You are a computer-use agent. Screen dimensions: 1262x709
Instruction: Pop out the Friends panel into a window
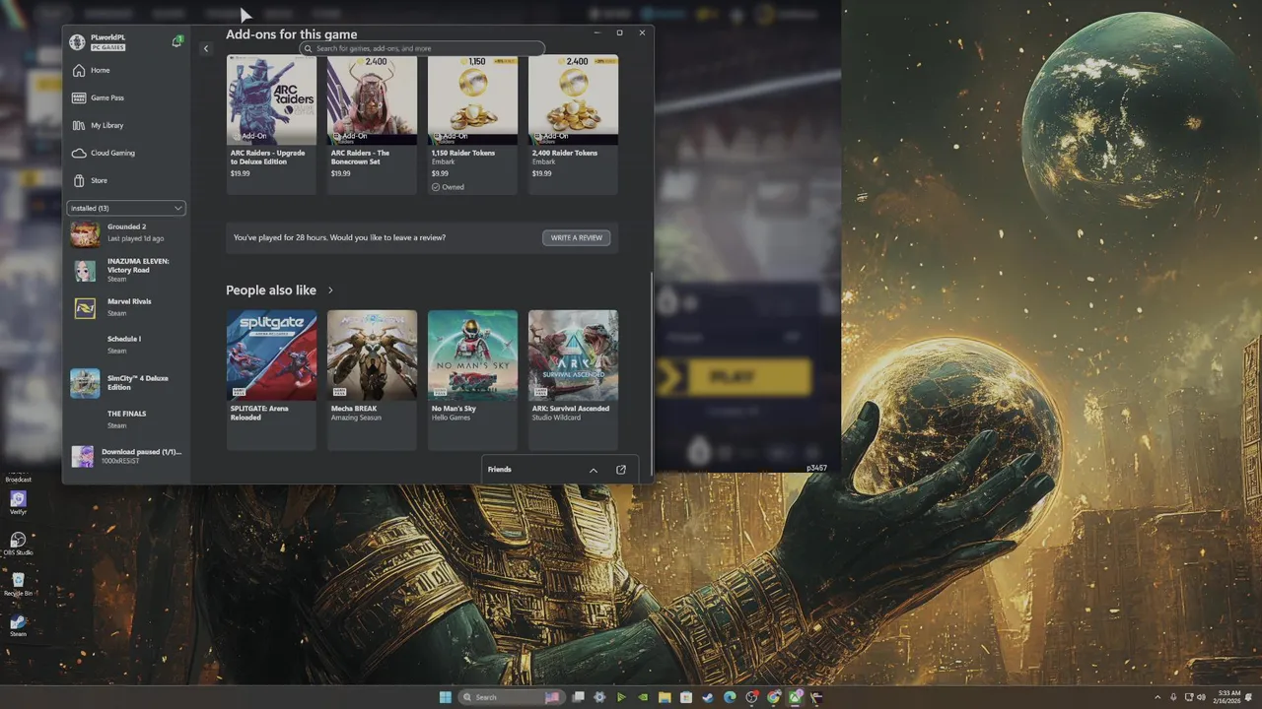click(621, 470)
